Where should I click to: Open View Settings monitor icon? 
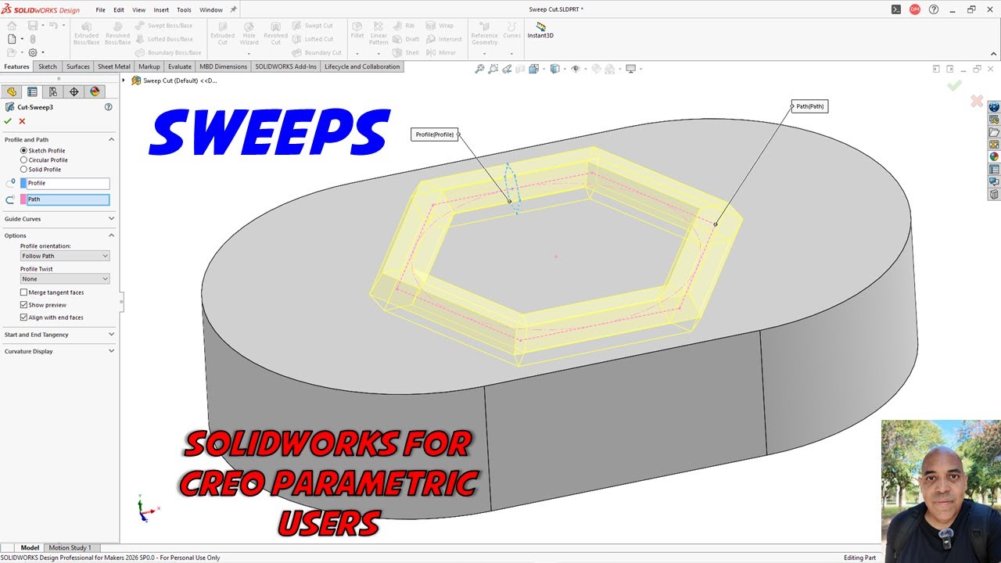pyautogui.click(x=631, y=69)
